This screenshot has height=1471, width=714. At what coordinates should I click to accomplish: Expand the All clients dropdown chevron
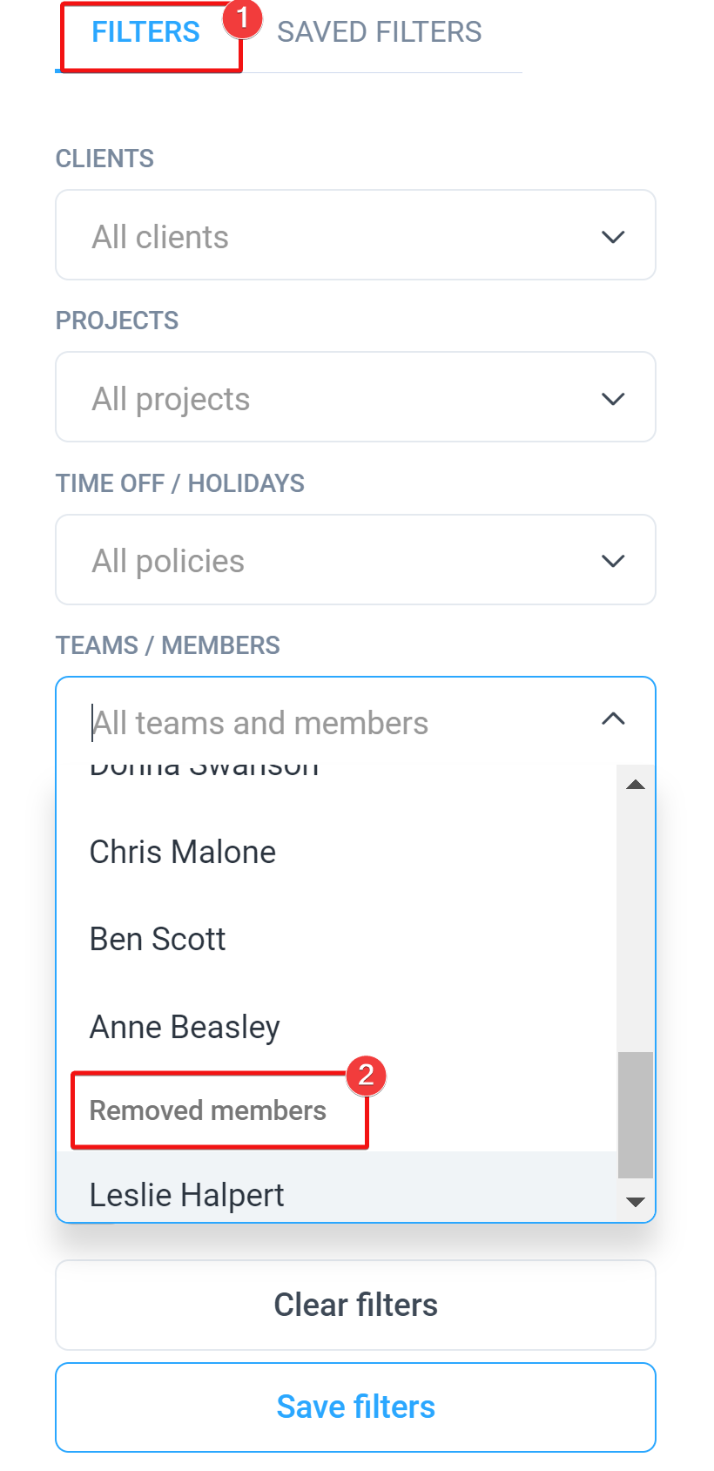tap(613, 237)
